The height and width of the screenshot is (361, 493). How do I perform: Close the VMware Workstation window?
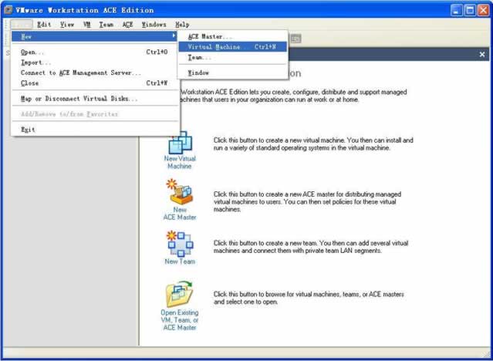point(484,10)
